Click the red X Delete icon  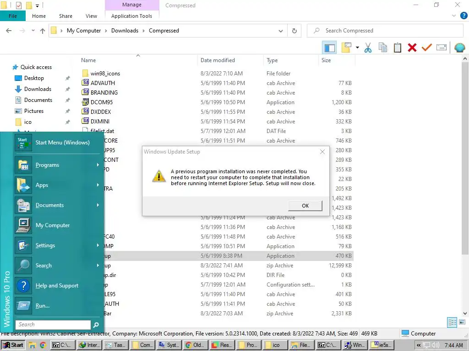click(x=412, y=48)
